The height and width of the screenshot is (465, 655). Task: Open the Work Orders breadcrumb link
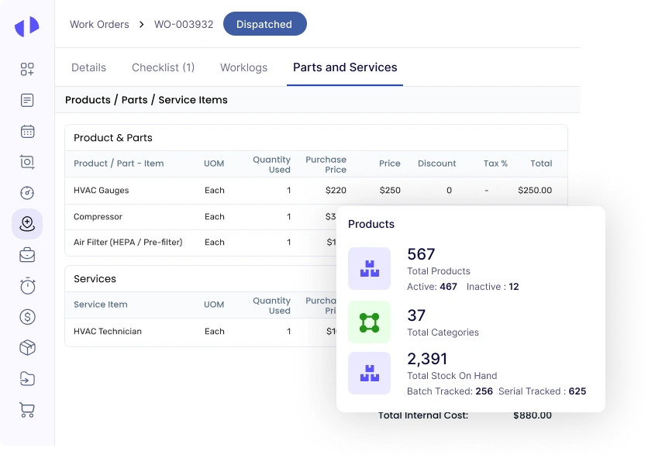(99, 24)
